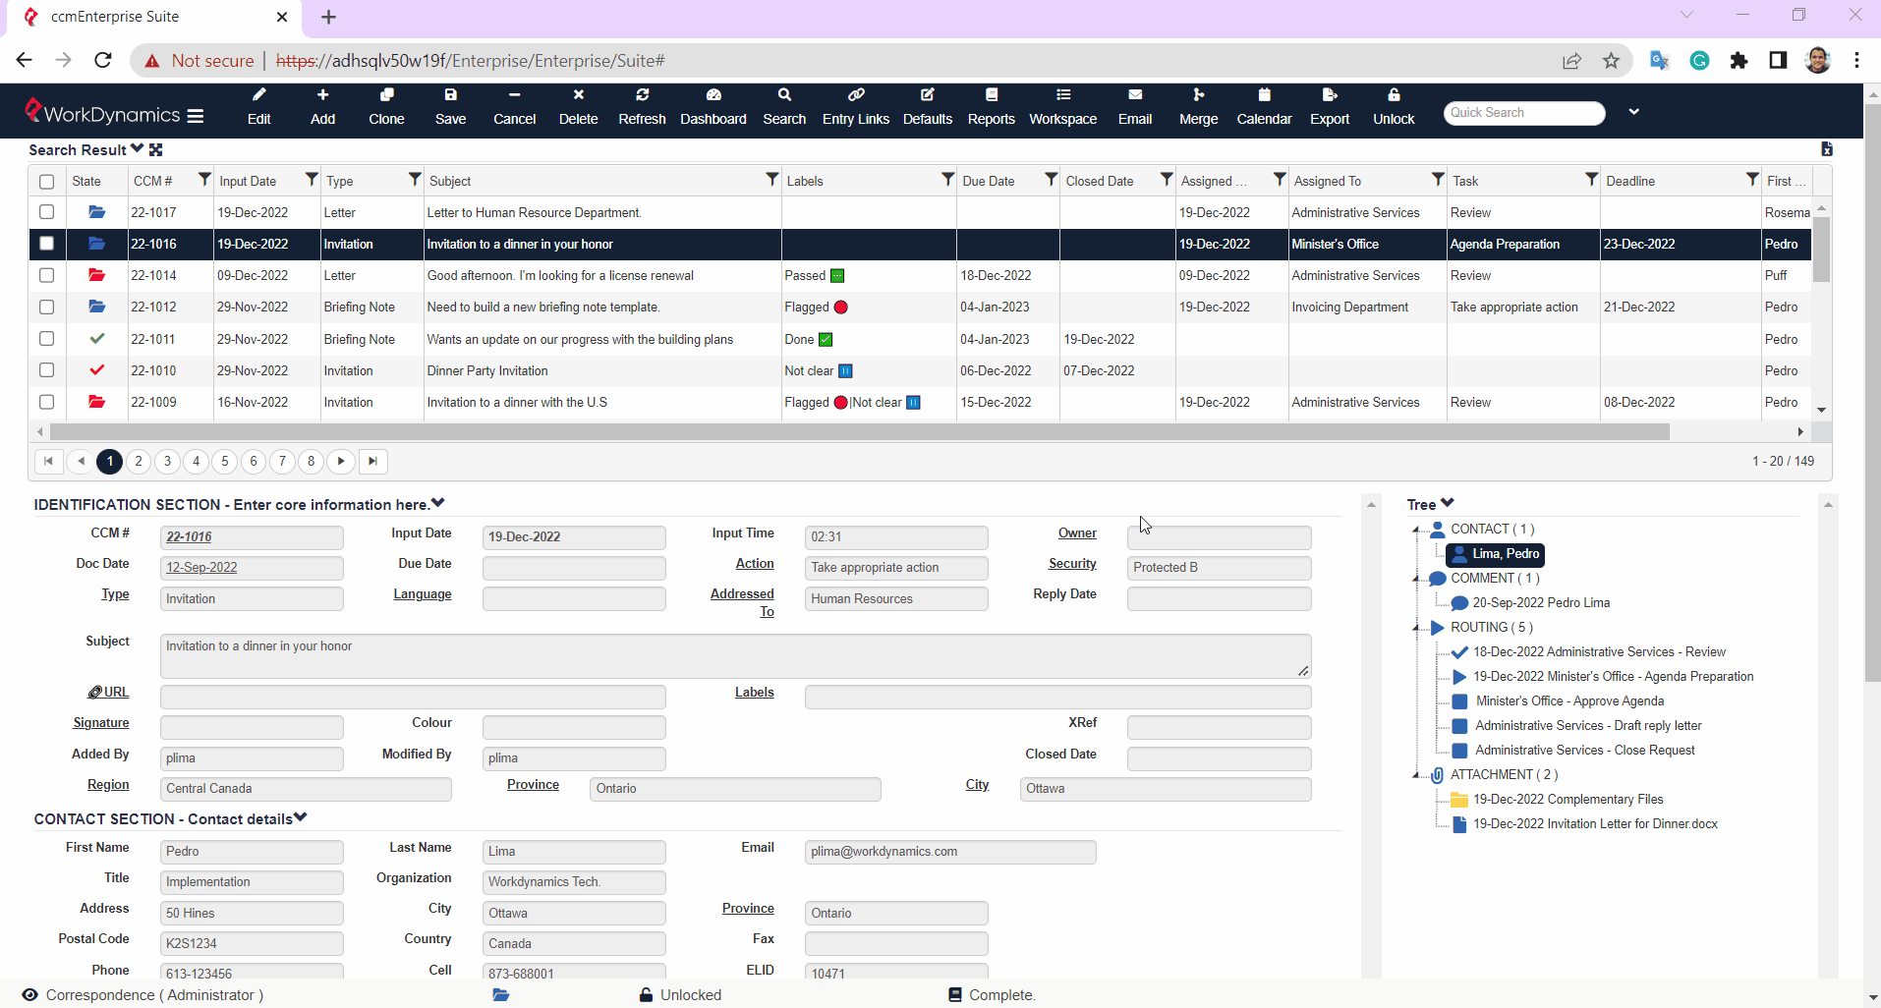Viewport: 1881px width, 1008px height.
Task: Collapse the COMMENT tree node
Action: (x=1416, y=579)
